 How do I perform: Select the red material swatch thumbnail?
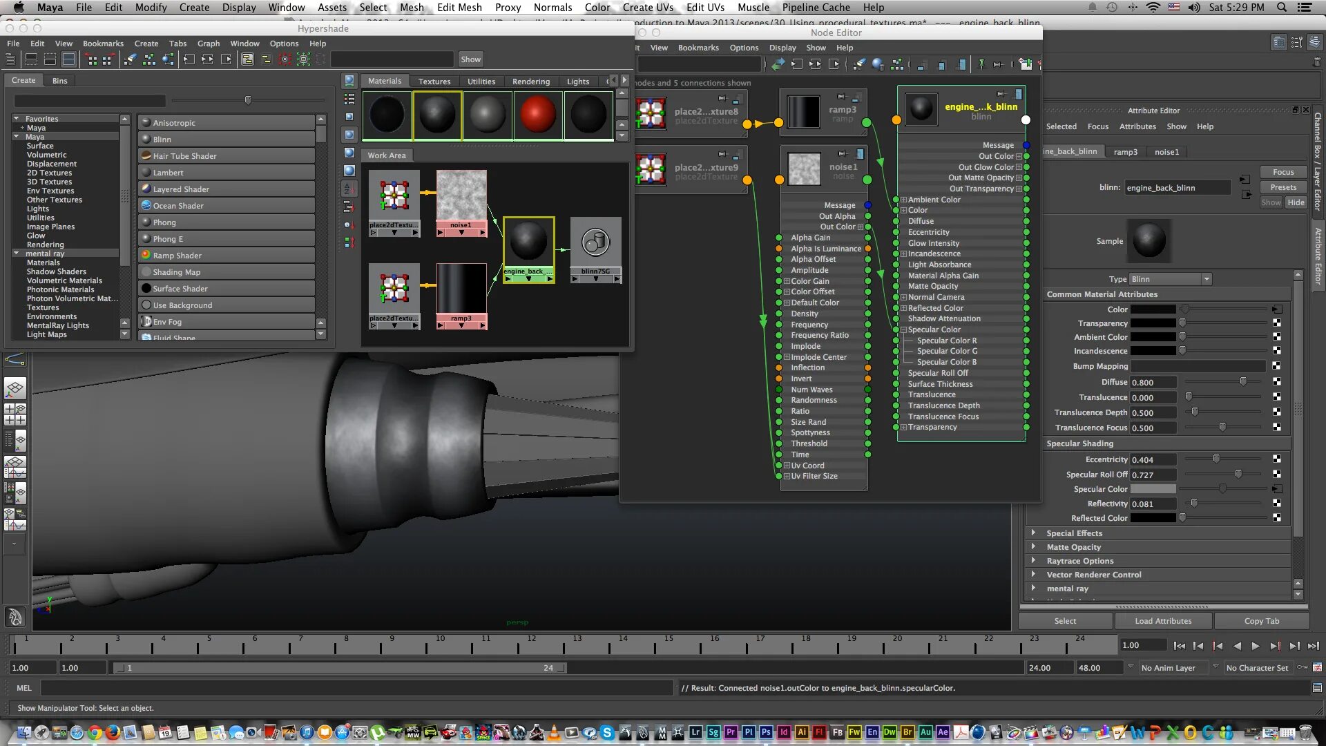tap(538, 115)
